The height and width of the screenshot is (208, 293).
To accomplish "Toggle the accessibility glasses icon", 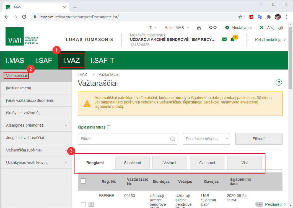I will (213, 28).
